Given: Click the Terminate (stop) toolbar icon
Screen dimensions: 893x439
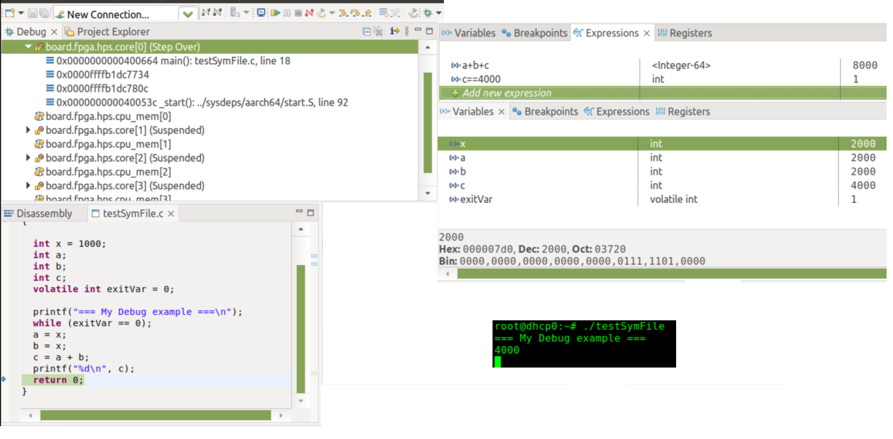Looking at the screenshot, I should tap(298, 13).
